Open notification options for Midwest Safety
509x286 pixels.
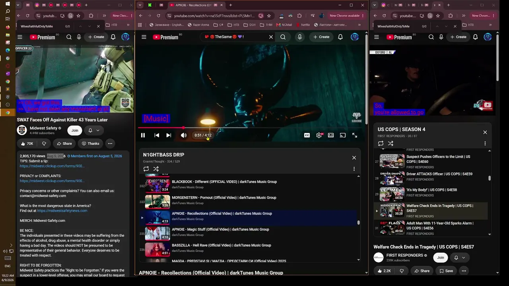coord(94,130)
